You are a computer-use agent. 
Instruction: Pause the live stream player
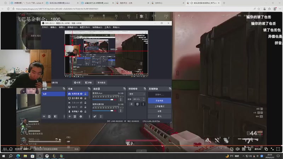coord(5,149)
